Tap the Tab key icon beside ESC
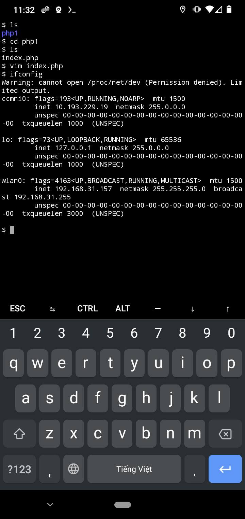This screenshot has height=519, width=245. click(x=52, y=309)
